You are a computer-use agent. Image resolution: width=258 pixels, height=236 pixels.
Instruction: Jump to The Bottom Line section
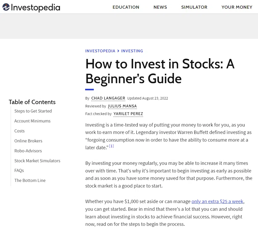coord(30,180)
